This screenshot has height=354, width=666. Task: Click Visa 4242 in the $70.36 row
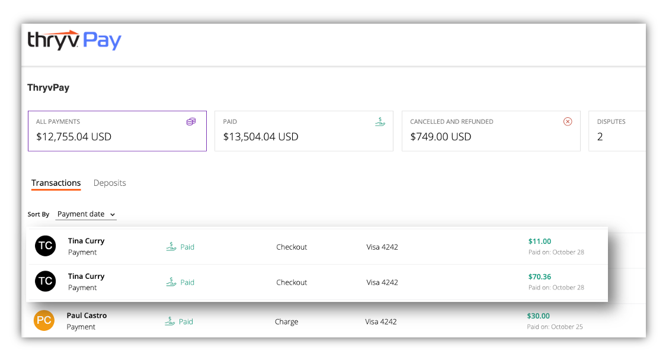[x=382, y=282]
